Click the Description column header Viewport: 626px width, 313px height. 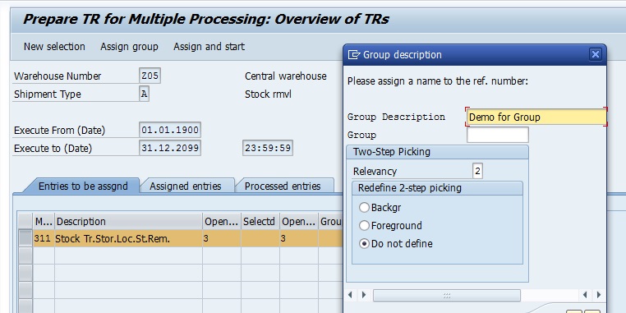coord(128,222)
